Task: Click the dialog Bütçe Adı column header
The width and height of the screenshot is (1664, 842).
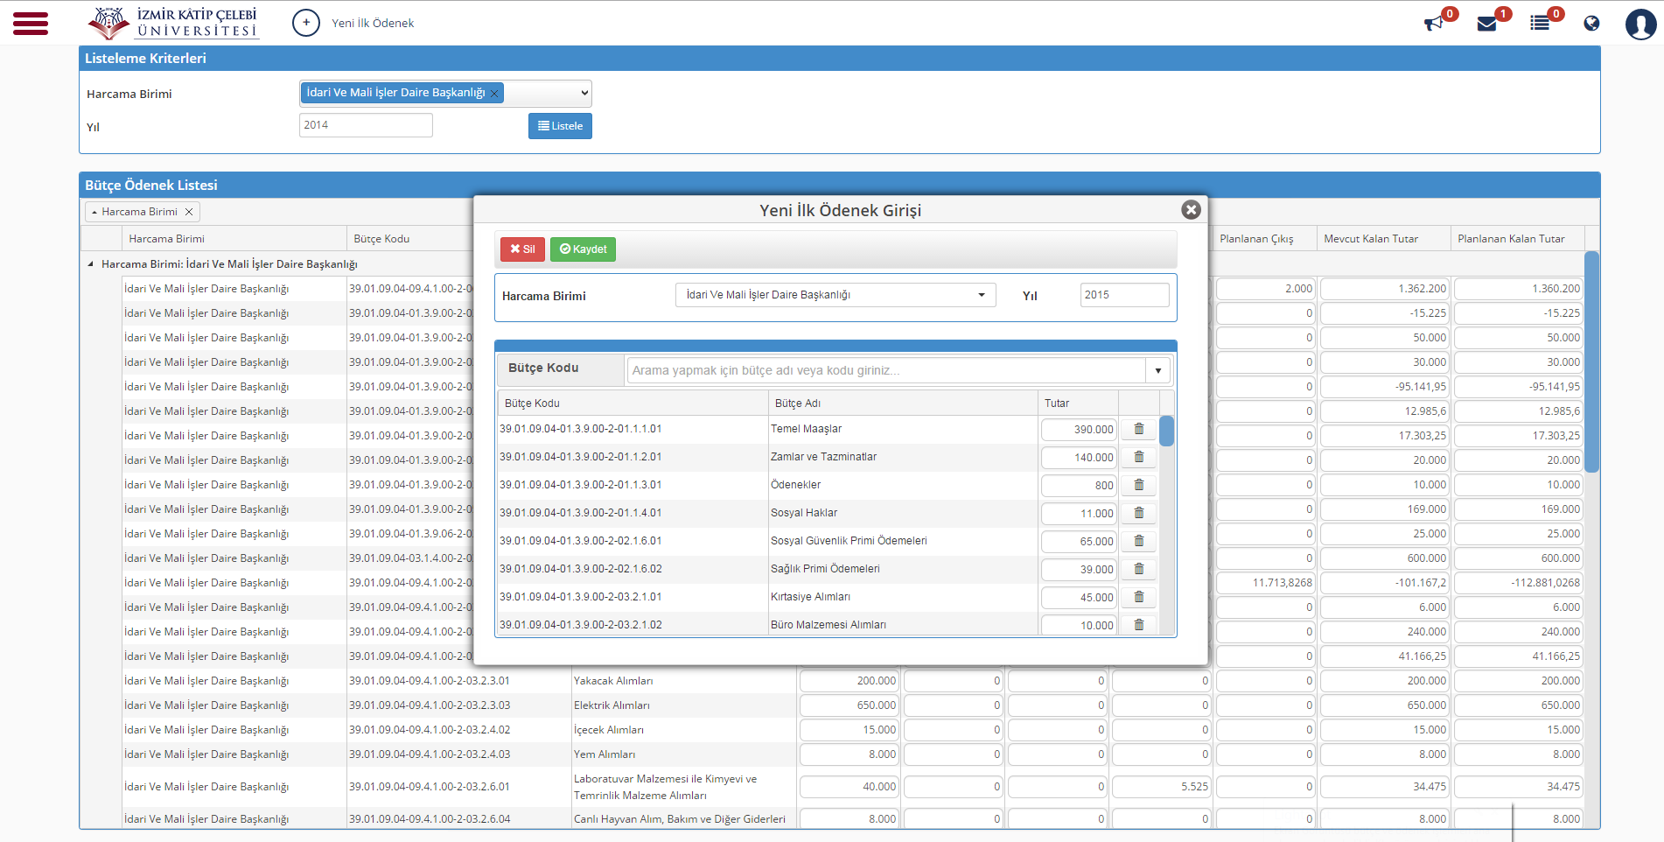Action: click(903, 403)
